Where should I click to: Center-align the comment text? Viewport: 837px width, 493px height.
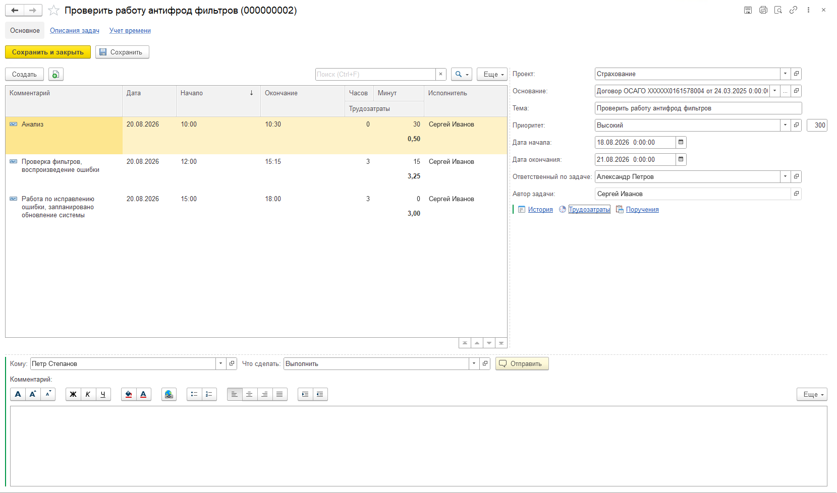(249, 394)
